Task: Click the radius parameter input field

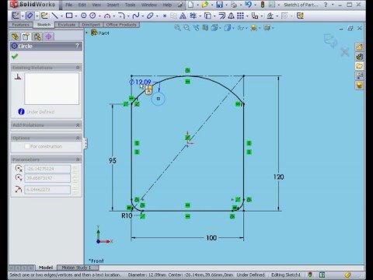Action: point(47,190)
